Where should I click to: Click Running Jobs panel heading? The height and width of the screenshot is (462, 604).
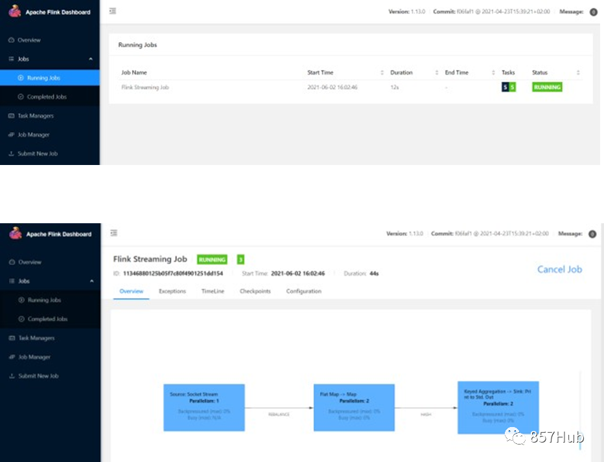click(137, 45)
